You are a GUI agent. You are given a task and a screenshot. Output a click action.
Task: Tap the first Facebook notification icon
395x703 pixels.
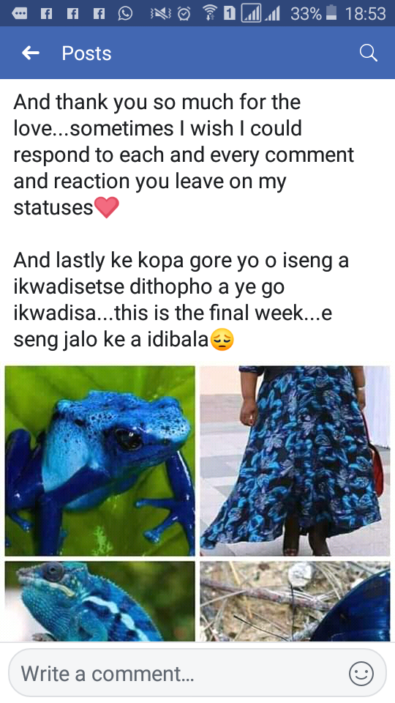(46, 14)
